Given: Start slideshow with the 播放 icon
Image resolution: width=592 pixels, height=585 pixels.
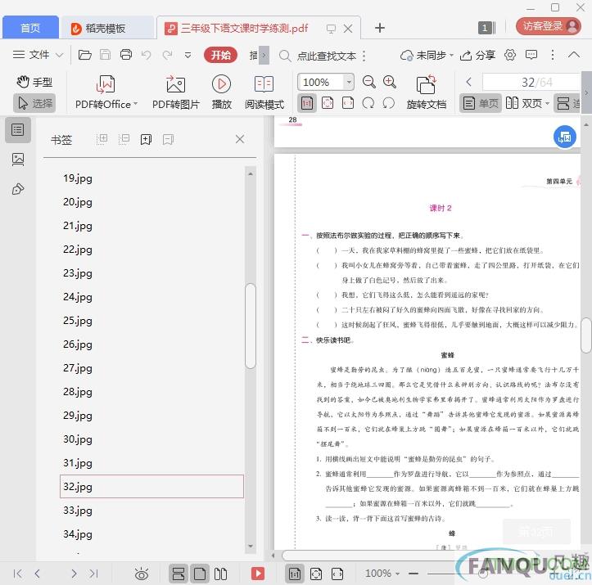Looking at the screenshot, I should (x=221, y=84).
